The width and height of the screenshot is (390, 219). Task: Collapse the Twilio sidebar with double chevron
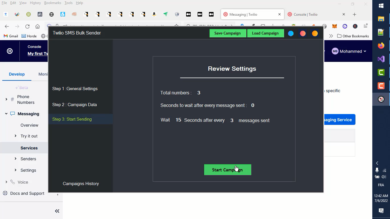coord(57,211)
